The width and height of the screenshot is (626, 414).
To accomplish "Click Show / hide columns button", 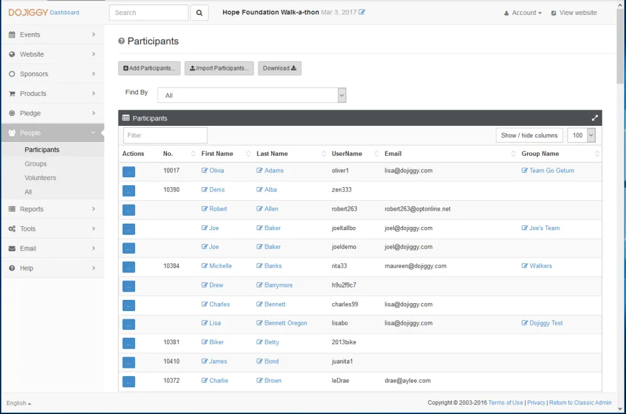I will (529, 136).
